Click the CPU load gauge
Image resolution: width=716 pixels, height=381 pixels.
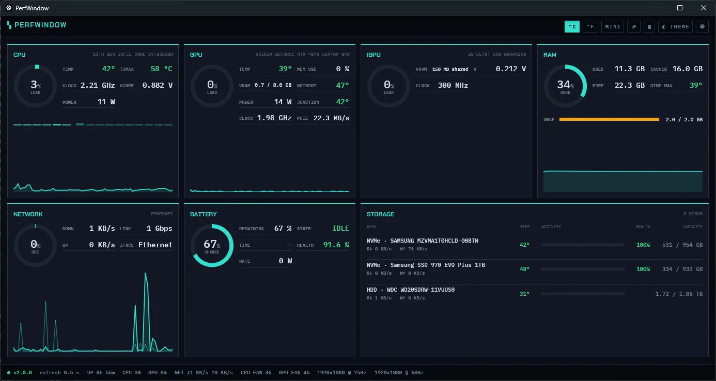(35, 86)
